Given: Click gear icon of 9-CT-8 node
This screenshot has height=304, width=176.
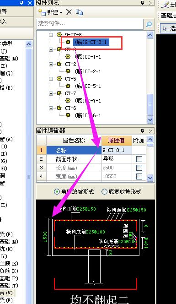Looking at the screenshot, I should click(x=59, y=35).
